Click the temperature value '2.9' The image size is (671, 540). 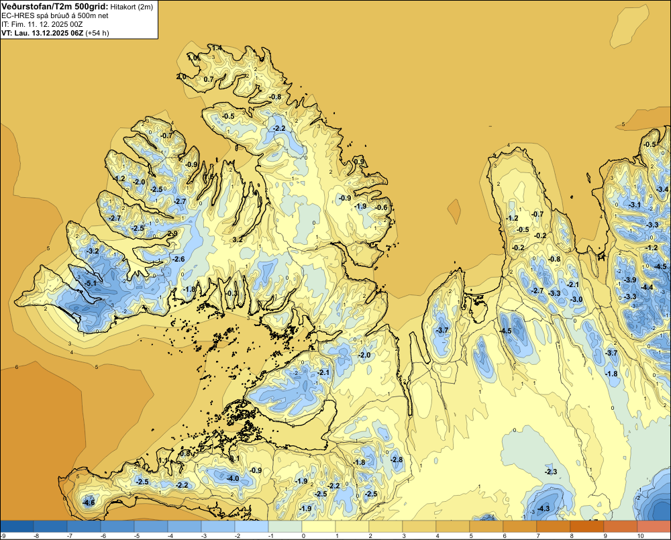coord(172,233)
